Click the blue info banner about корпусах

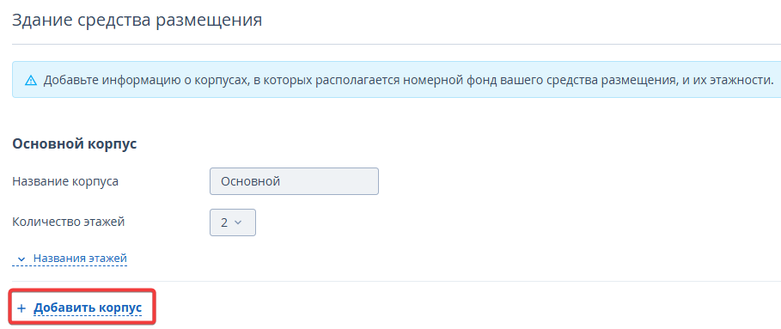pyautogui.click(x=396, y=80)
